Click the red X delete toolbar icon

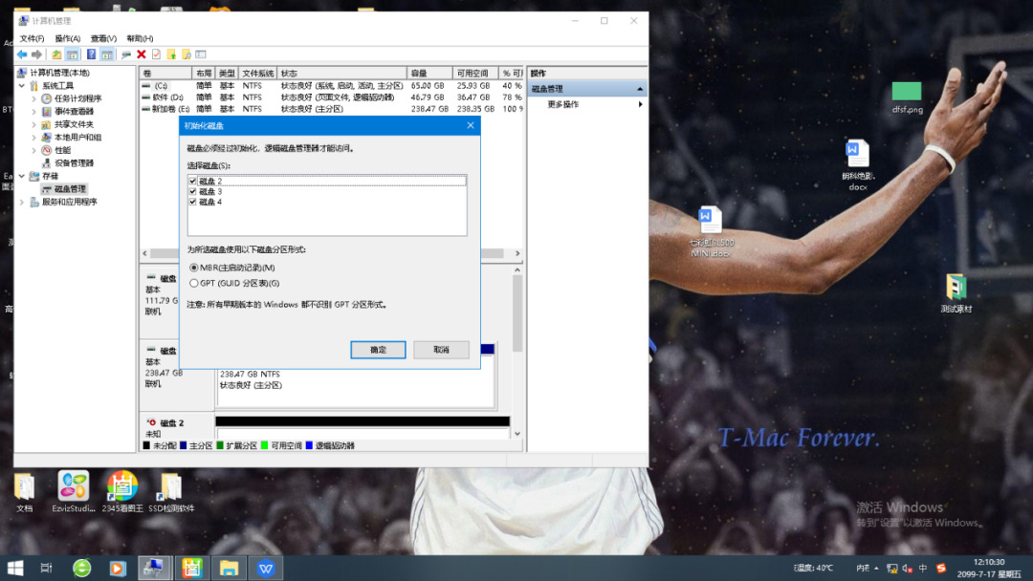[142, 54]
